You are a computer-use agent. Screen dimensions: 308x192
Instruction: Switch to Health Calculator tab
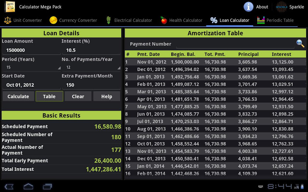[181, 20]
